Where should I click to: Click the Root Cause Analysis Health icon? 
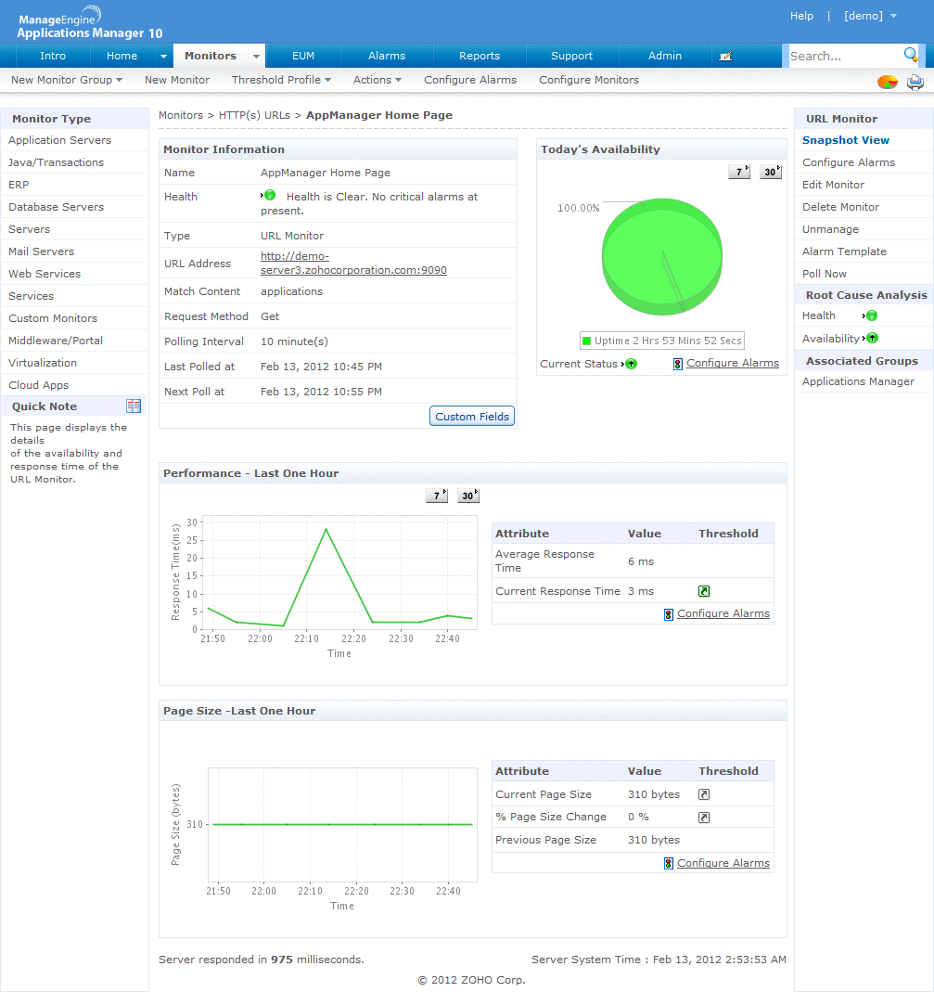[x=871, y=316]
